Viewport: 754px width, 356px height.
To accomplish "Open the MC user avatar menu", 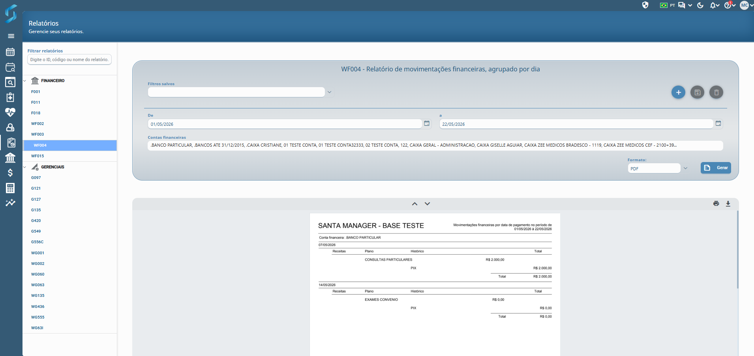I will [x=745, y=5].
